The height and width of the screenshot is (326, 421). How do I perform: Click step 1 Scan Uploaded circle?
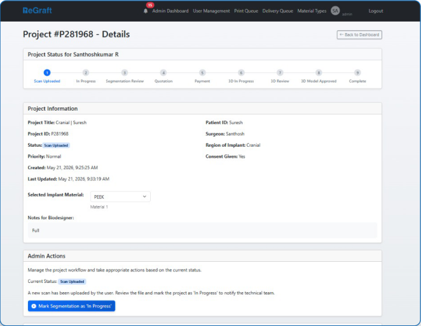pos(47,72)
